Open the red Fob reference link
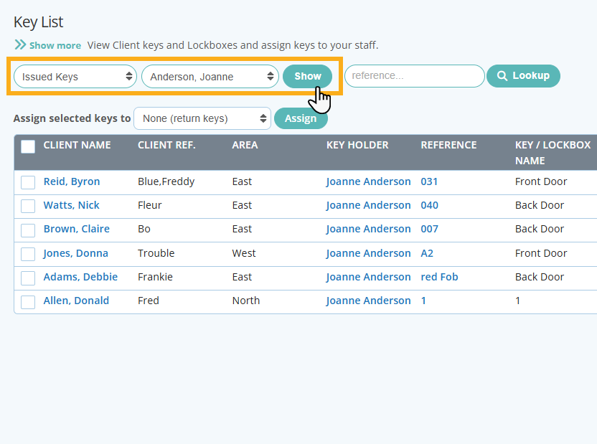 coord(439,277)
